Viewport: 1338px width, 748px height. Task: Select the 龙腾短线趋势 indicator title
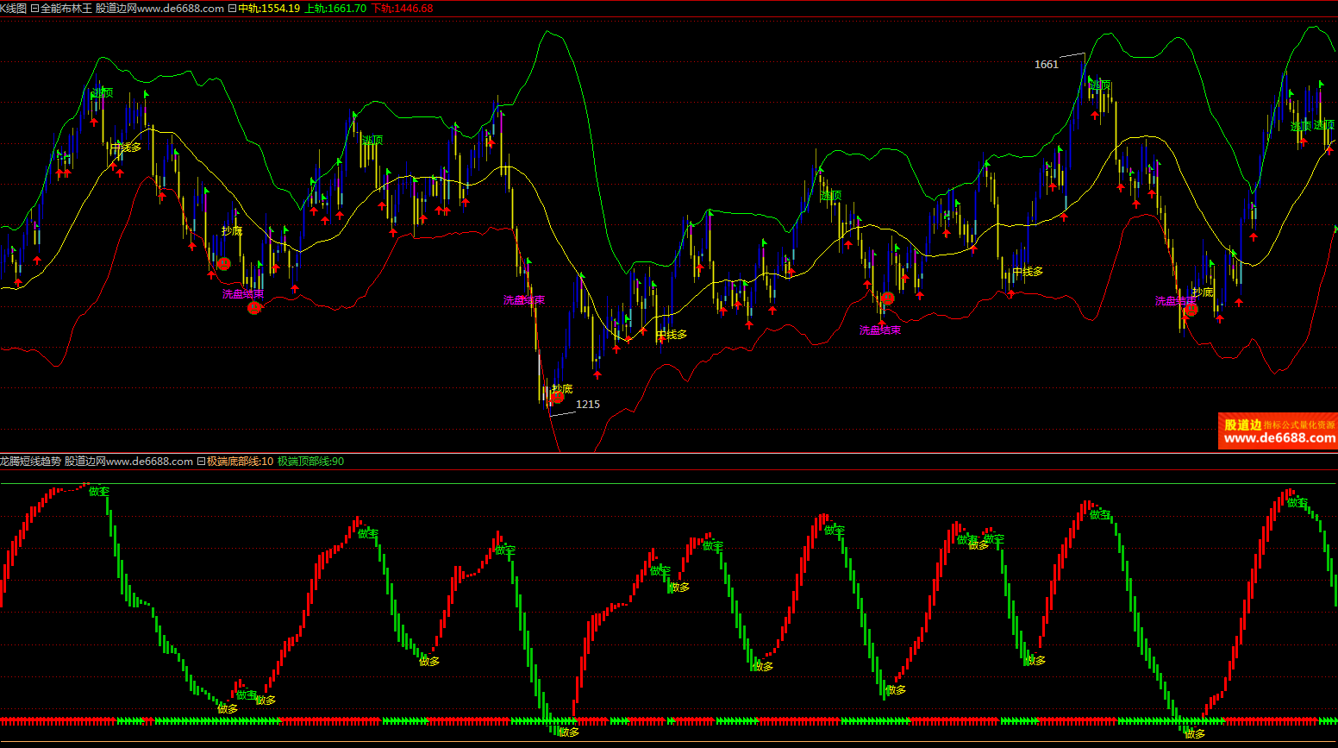click(30, 462)
